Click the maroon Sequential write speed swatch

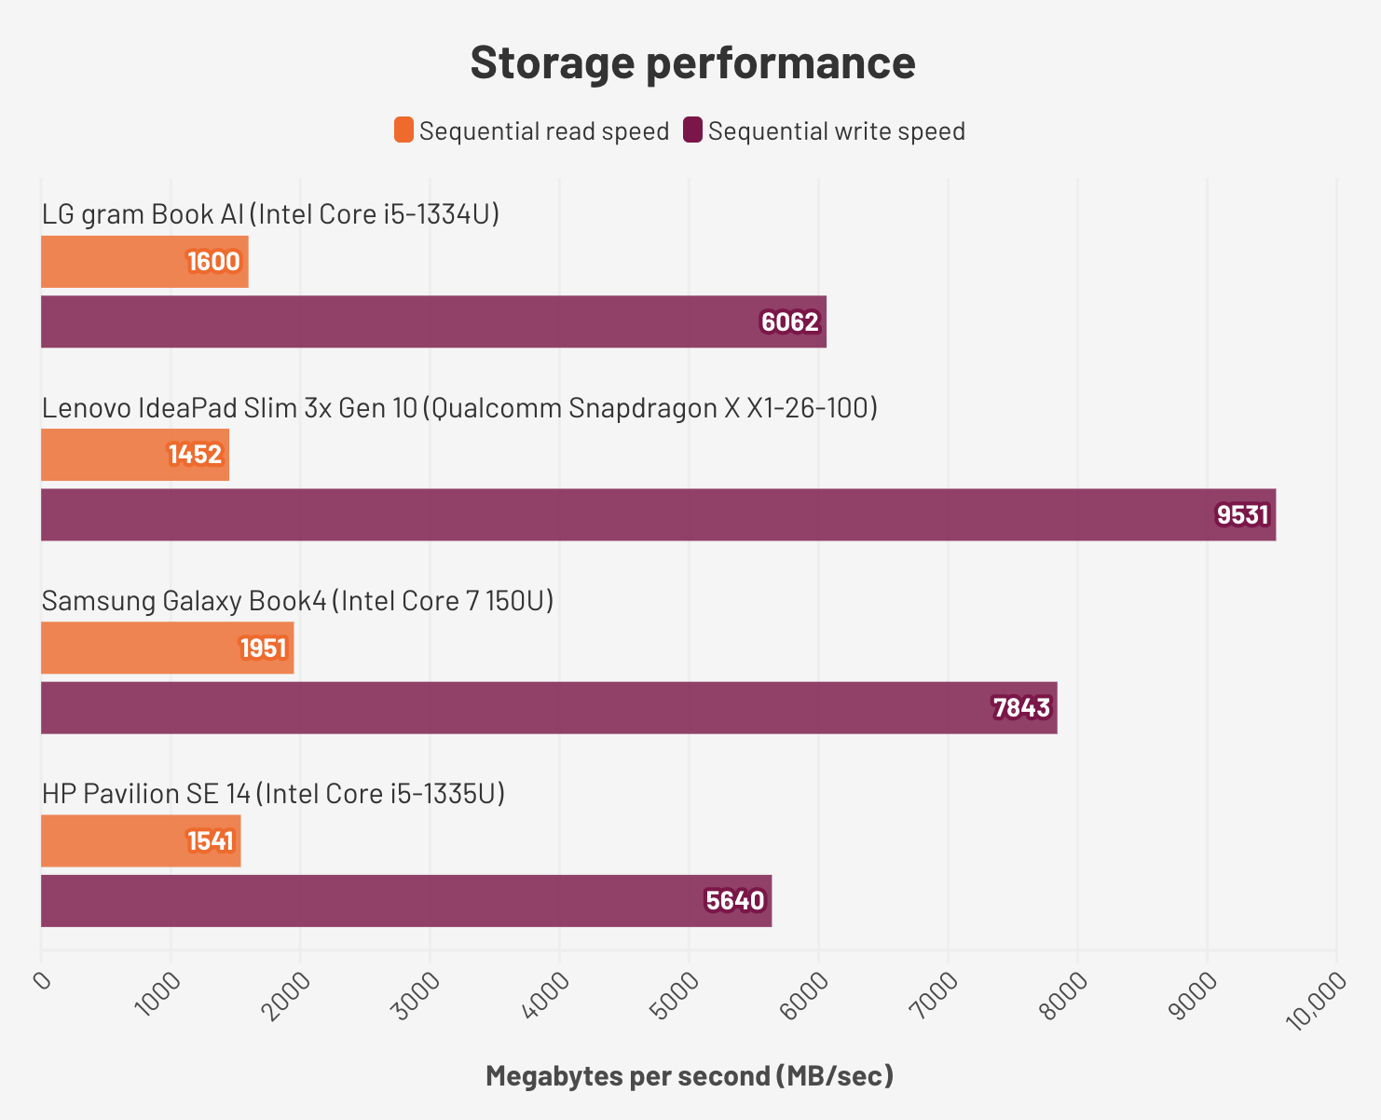pos(692,130)
